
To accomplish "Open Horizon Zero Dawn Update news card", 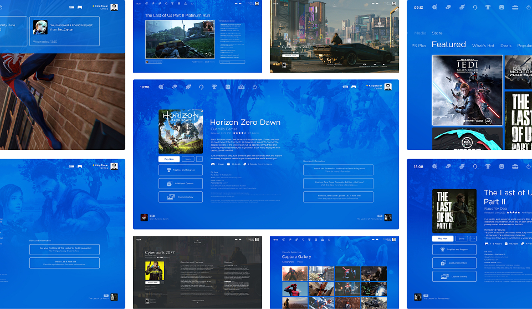I will coord(338,197).
